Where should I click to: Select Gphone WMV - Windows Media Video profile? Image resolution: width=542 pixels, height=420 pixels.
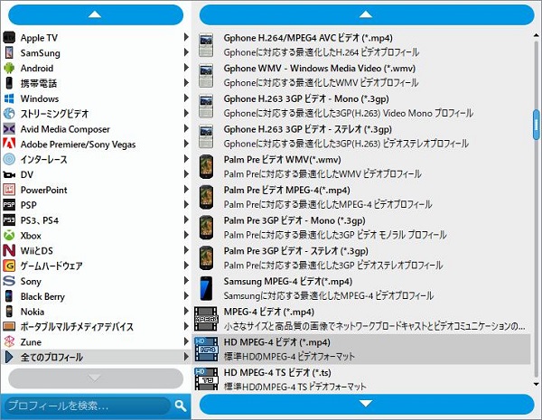click(361, 75)
